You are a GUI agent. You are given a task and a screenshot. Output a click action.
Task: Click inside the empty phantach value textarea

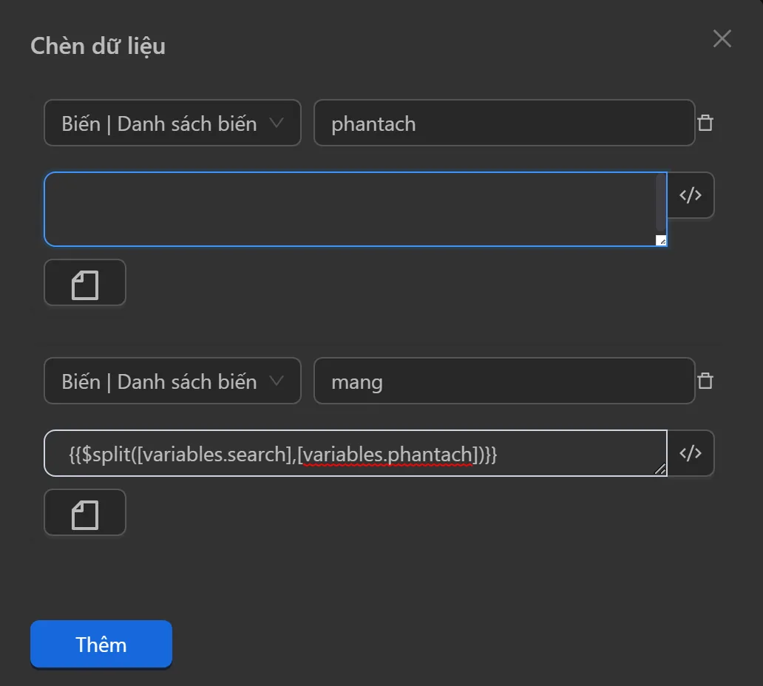[347, 209]
